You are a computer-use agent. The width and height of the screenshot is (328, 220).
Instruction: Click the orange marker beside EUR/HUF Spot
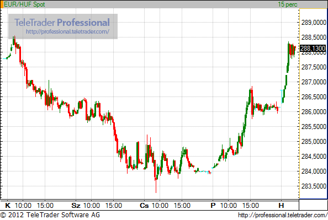point(2,4)
